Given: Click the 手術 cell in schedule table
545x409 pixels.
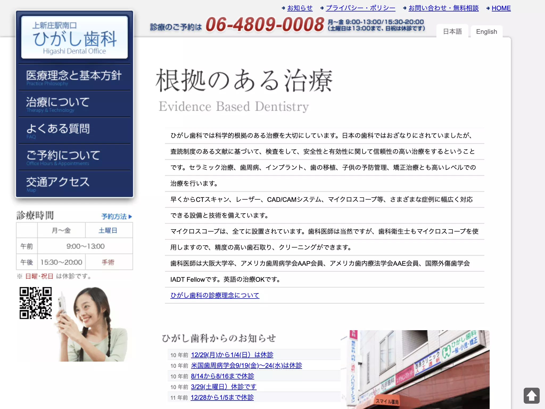Looking at the screenshot, I should (109, 262).
